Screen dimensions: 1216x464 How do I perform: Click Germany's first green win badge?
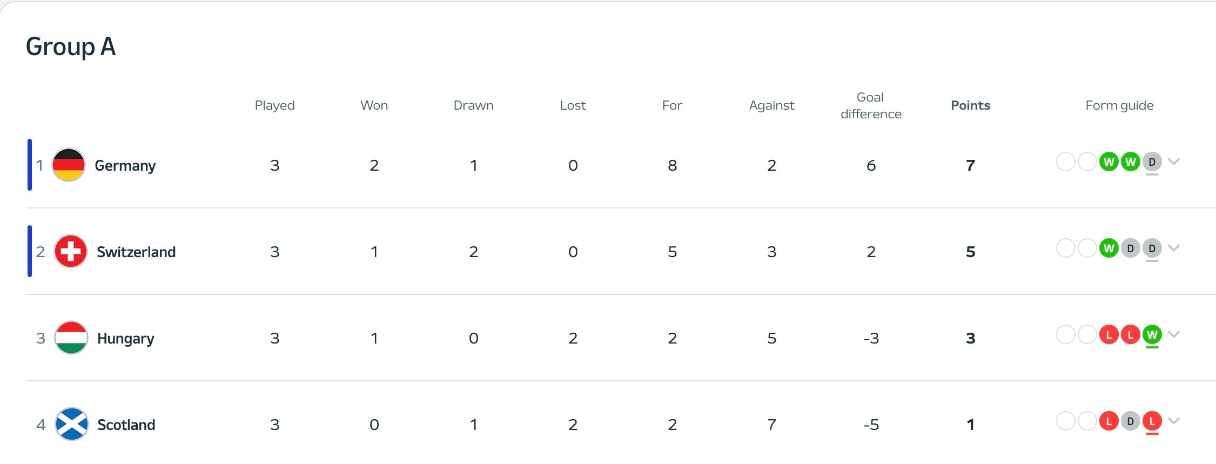point(1108,162)
